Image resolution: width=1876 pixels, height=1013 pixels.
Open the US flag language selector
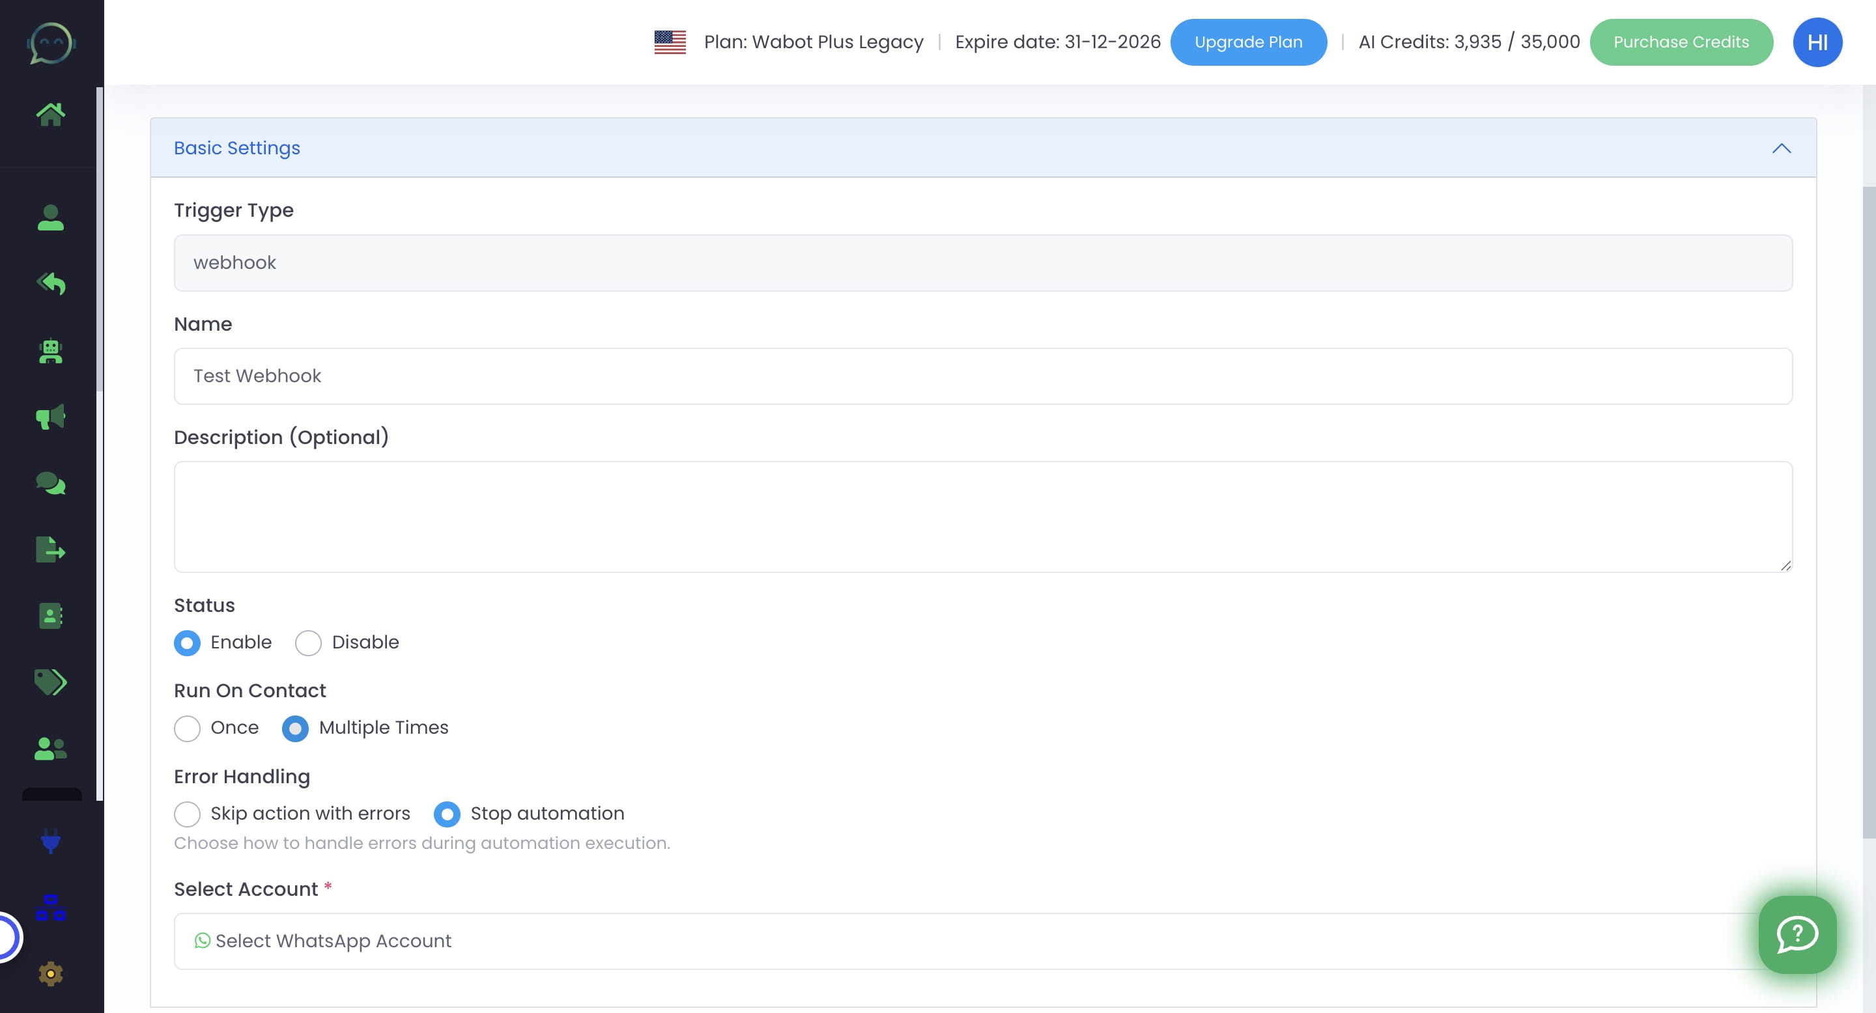(669, 42)
